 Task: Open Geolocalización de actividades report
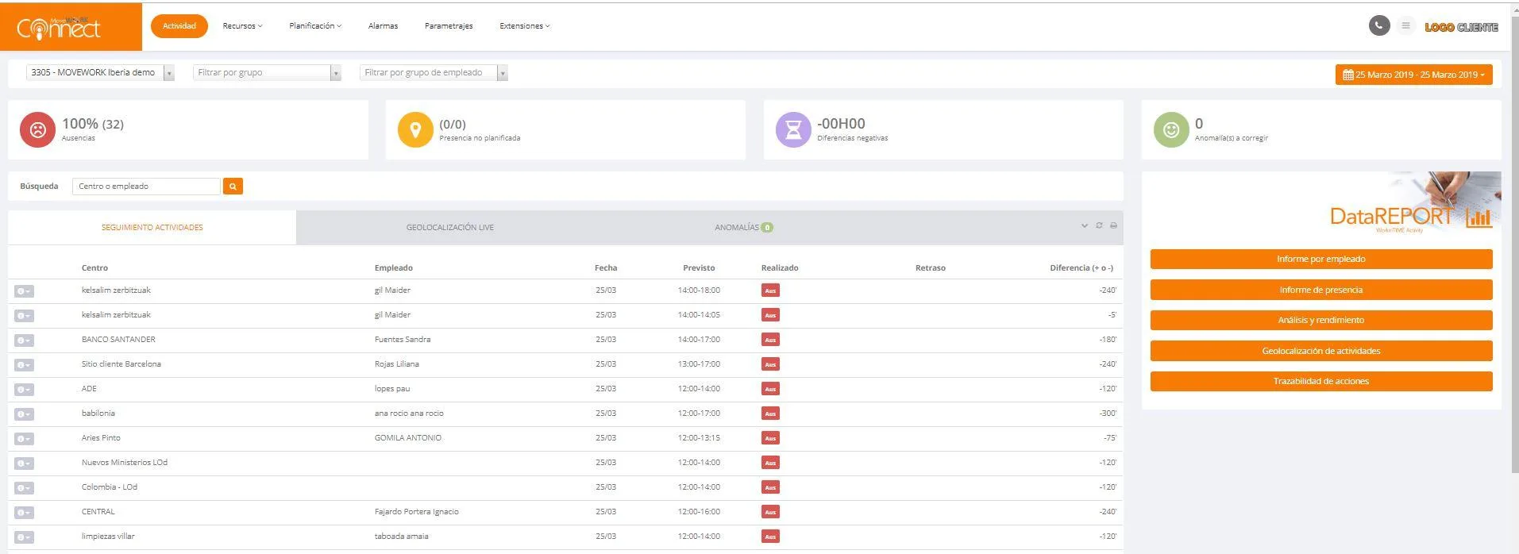pos(1321,351)
